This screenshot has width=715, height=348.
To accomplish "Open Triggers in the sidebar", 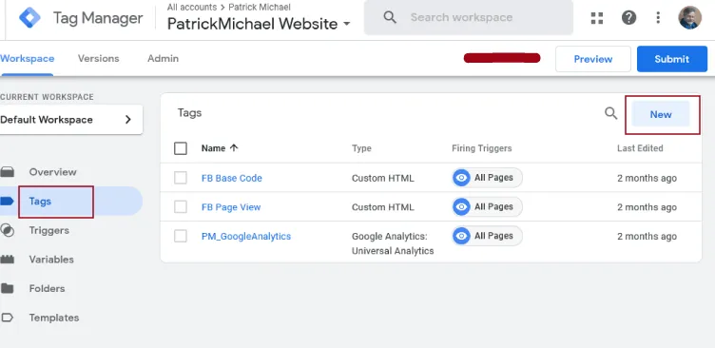I will (x=49, y=230).
